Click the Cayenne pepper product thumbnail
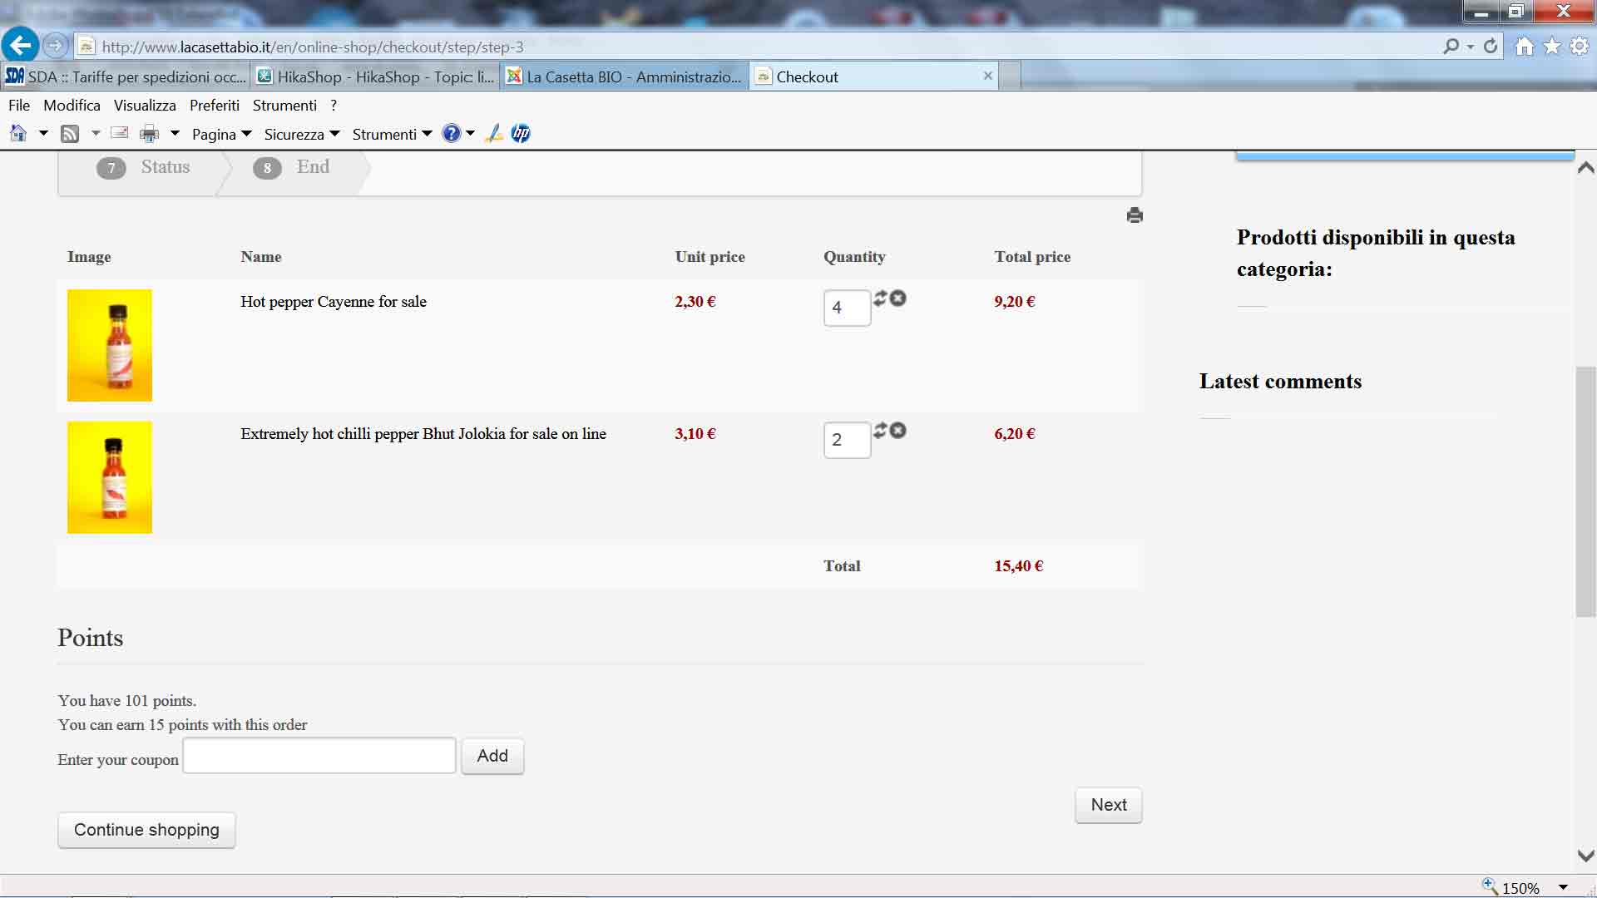 pyautogui.click(x=110, y=345)
